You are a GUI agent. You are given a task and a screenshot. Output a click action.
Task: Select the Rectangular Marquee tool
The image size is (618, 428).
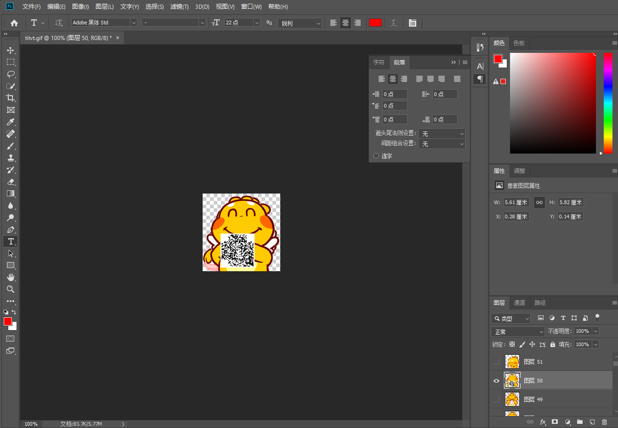[x=11, y=62]
